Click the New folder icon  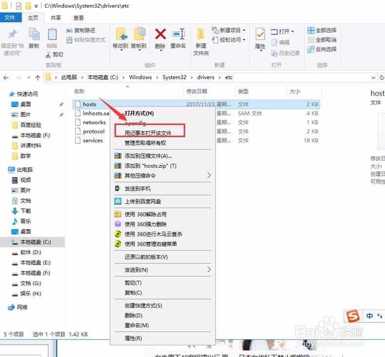201,34
